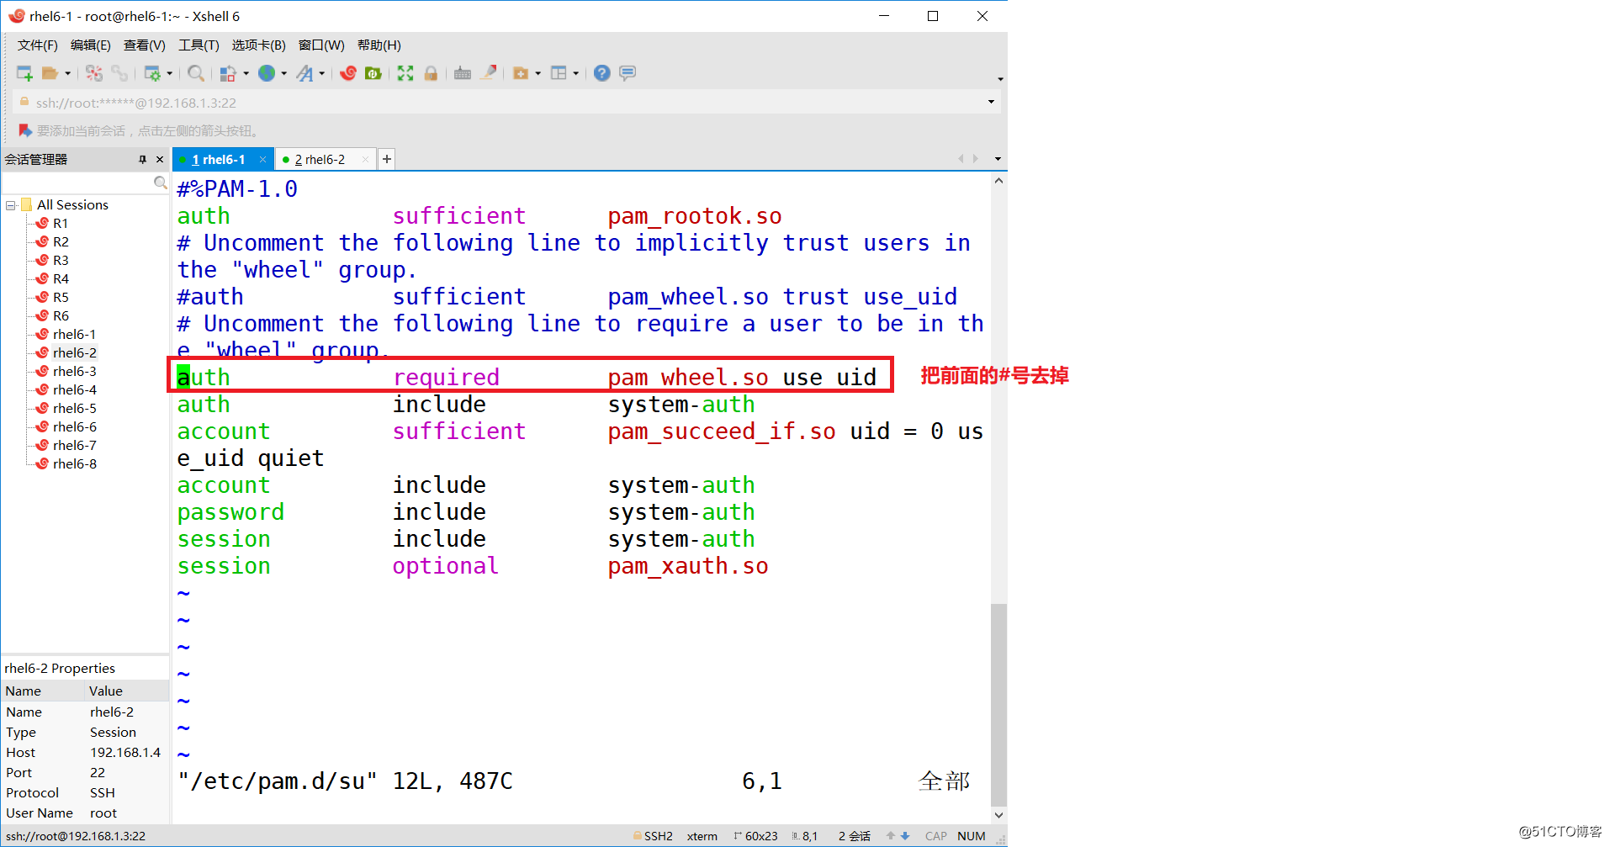Close the rhel6-1 tab
The width and height of the screenshot is (1610, 847).
tap(262, 160)
